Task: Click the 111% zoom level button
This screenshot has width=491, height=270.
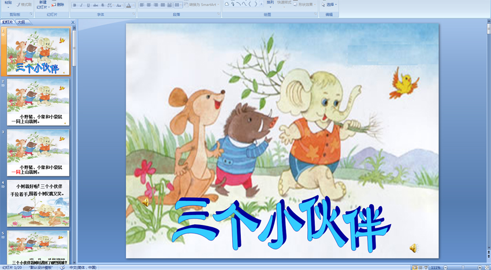Action: (436, 268)
